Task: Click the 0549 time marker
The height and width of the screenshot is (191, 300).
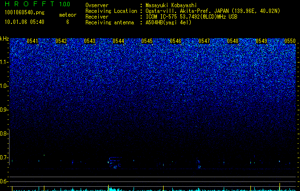Action: coord(261,41)
